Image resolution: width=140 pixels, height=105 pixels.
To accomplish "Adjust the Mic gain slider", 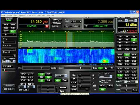I will (x=84, y=75).
